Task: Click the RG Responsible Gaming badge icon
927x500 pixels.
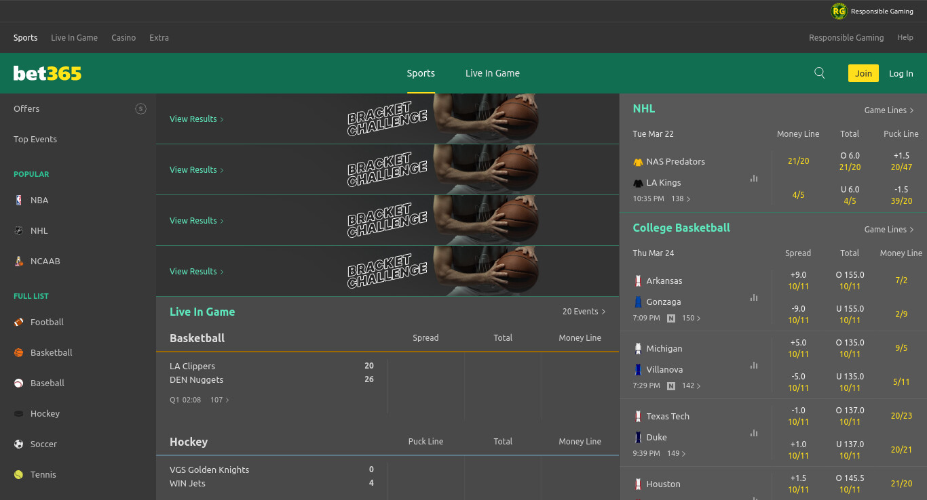Action: (839, 11)
